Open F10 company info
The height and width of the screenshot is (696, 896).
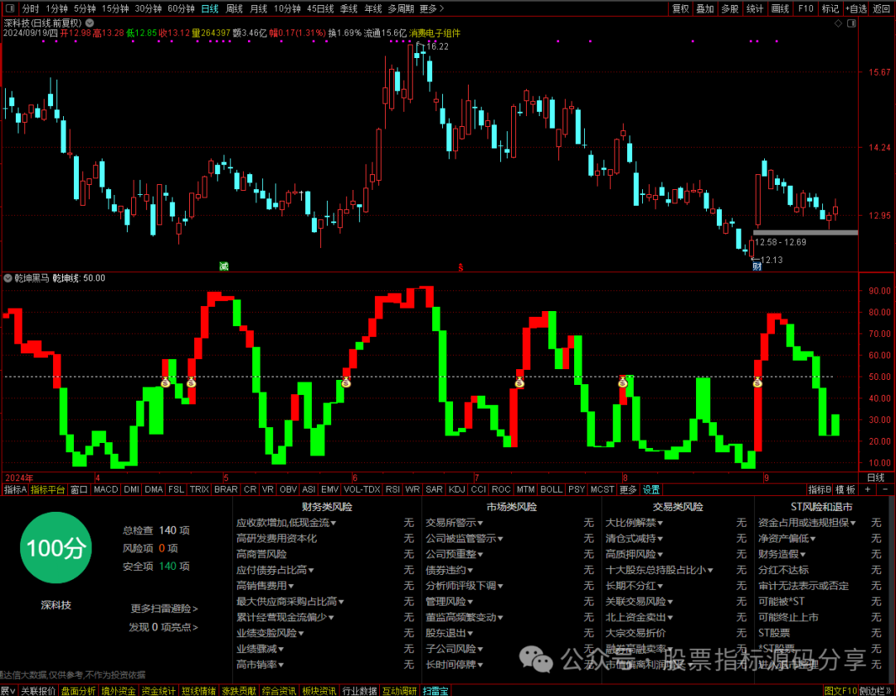click(805, 8)
